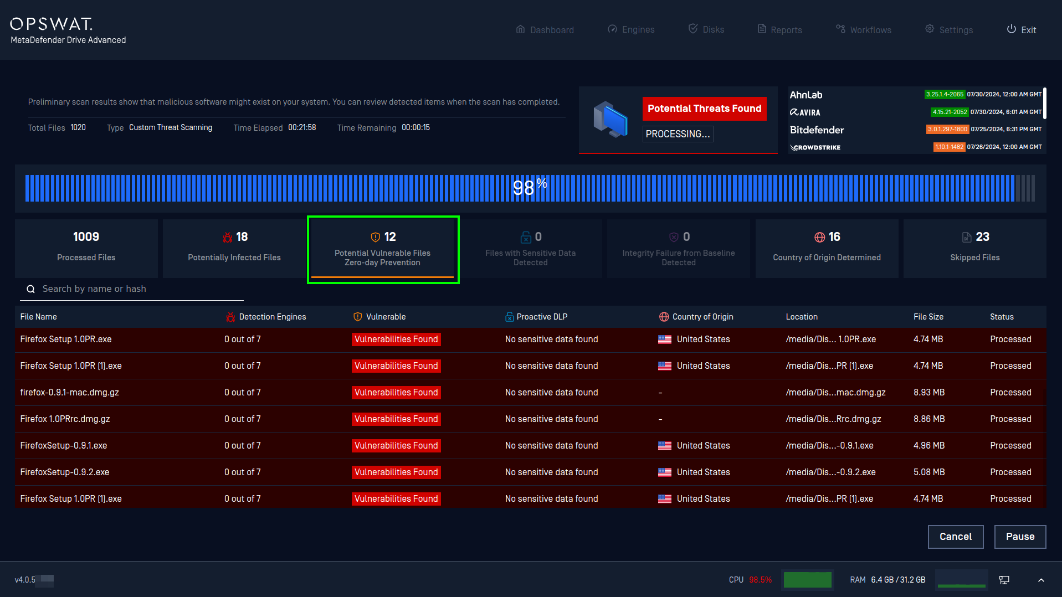1062x597 pixels.
Task: Open the Settings menu item
Action: (x=949, y=30)
